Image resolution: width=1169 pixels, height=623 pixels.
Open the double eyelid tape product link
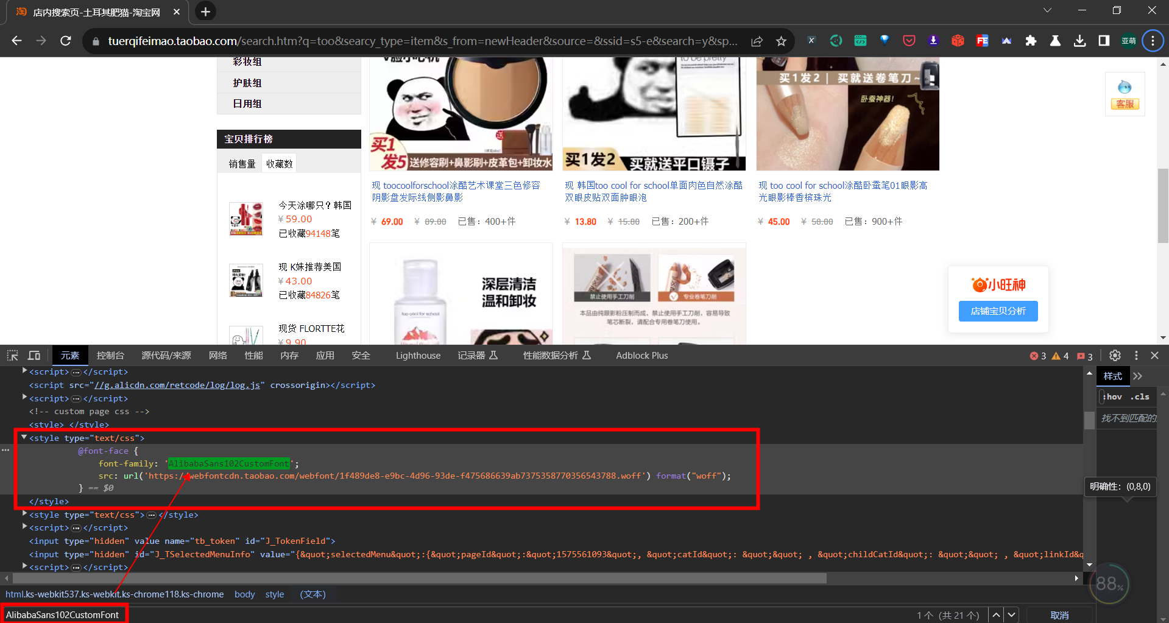(x=653, y=191)
